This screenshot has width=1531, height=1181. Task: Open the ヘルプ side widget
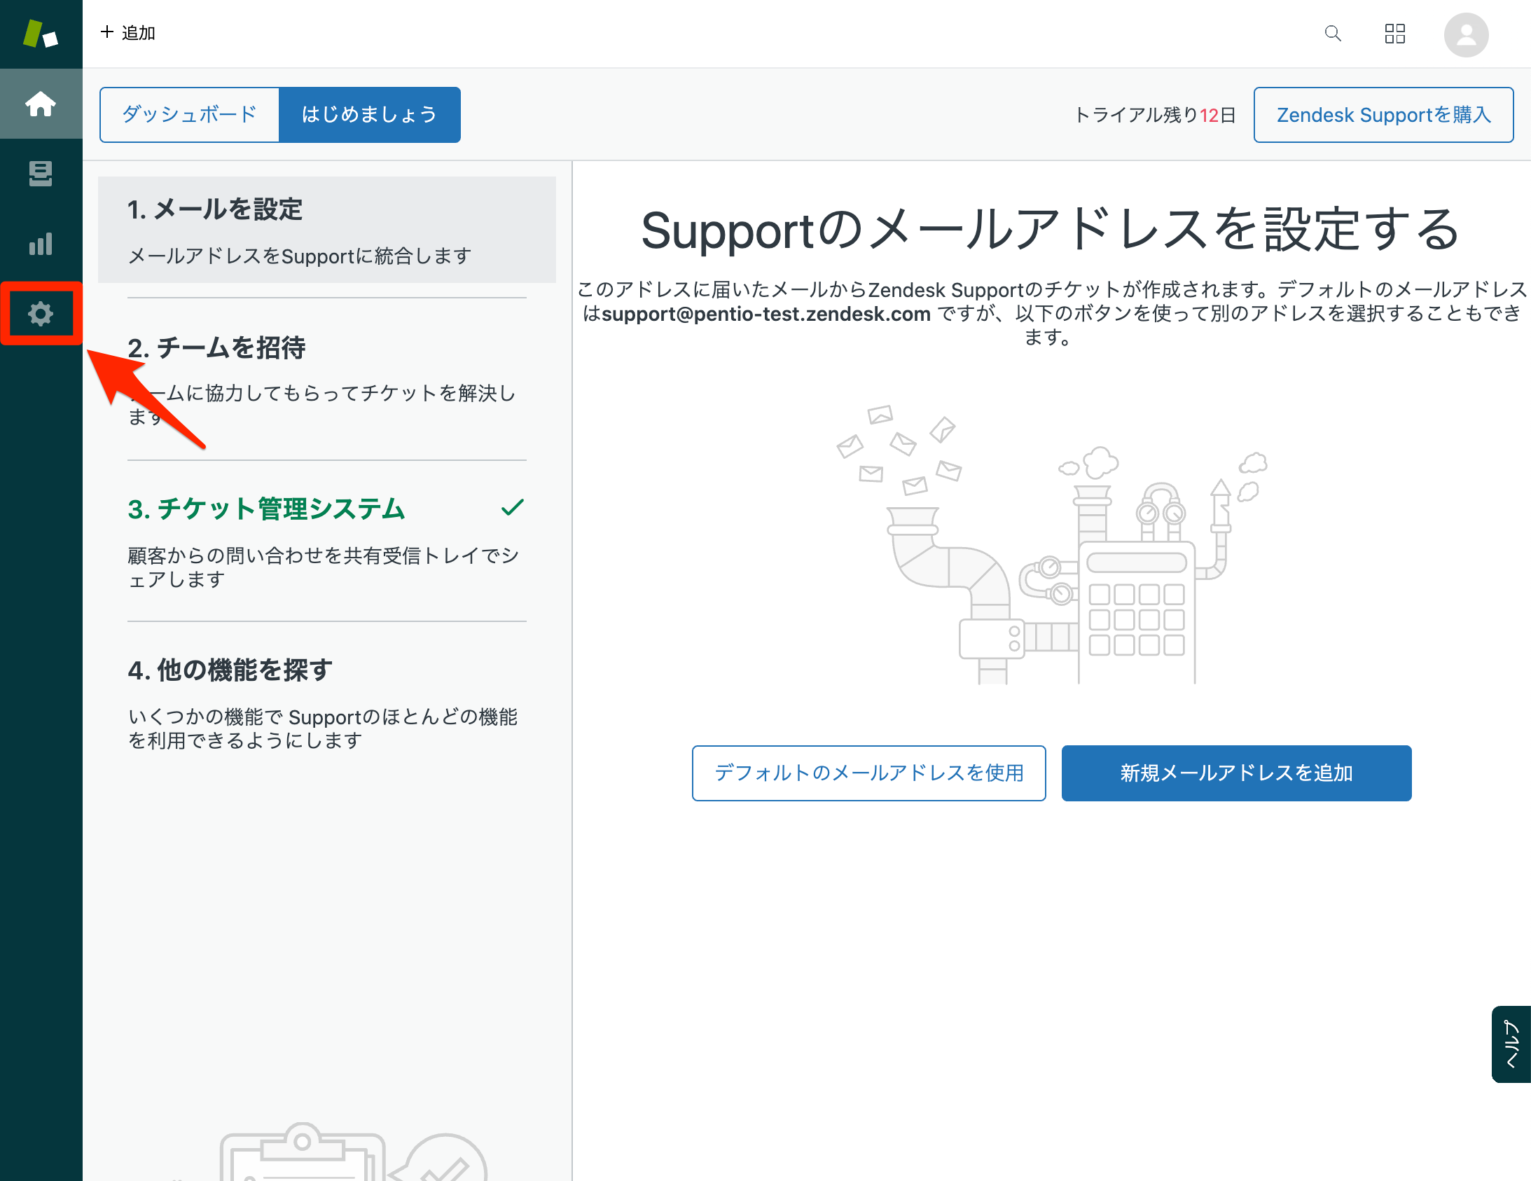[1511, 1044]
